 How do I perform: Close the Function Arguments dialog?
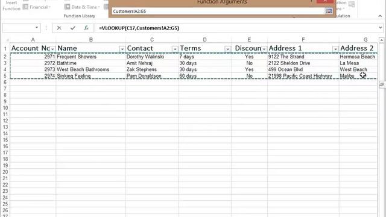tap(325, 1)
